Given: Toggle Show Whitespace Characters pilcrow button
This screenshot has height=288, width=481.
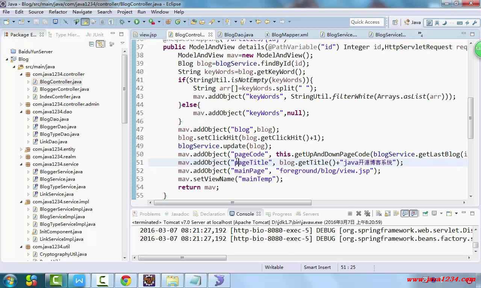Looking at the screenshot, I should click(111, 22).
